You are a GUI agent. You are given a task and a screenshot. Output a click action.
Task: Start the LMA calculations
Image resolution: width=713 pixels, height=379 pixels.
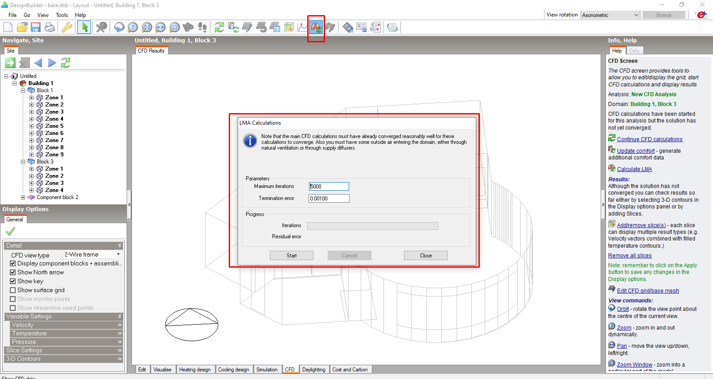click(x=292, y=256)
